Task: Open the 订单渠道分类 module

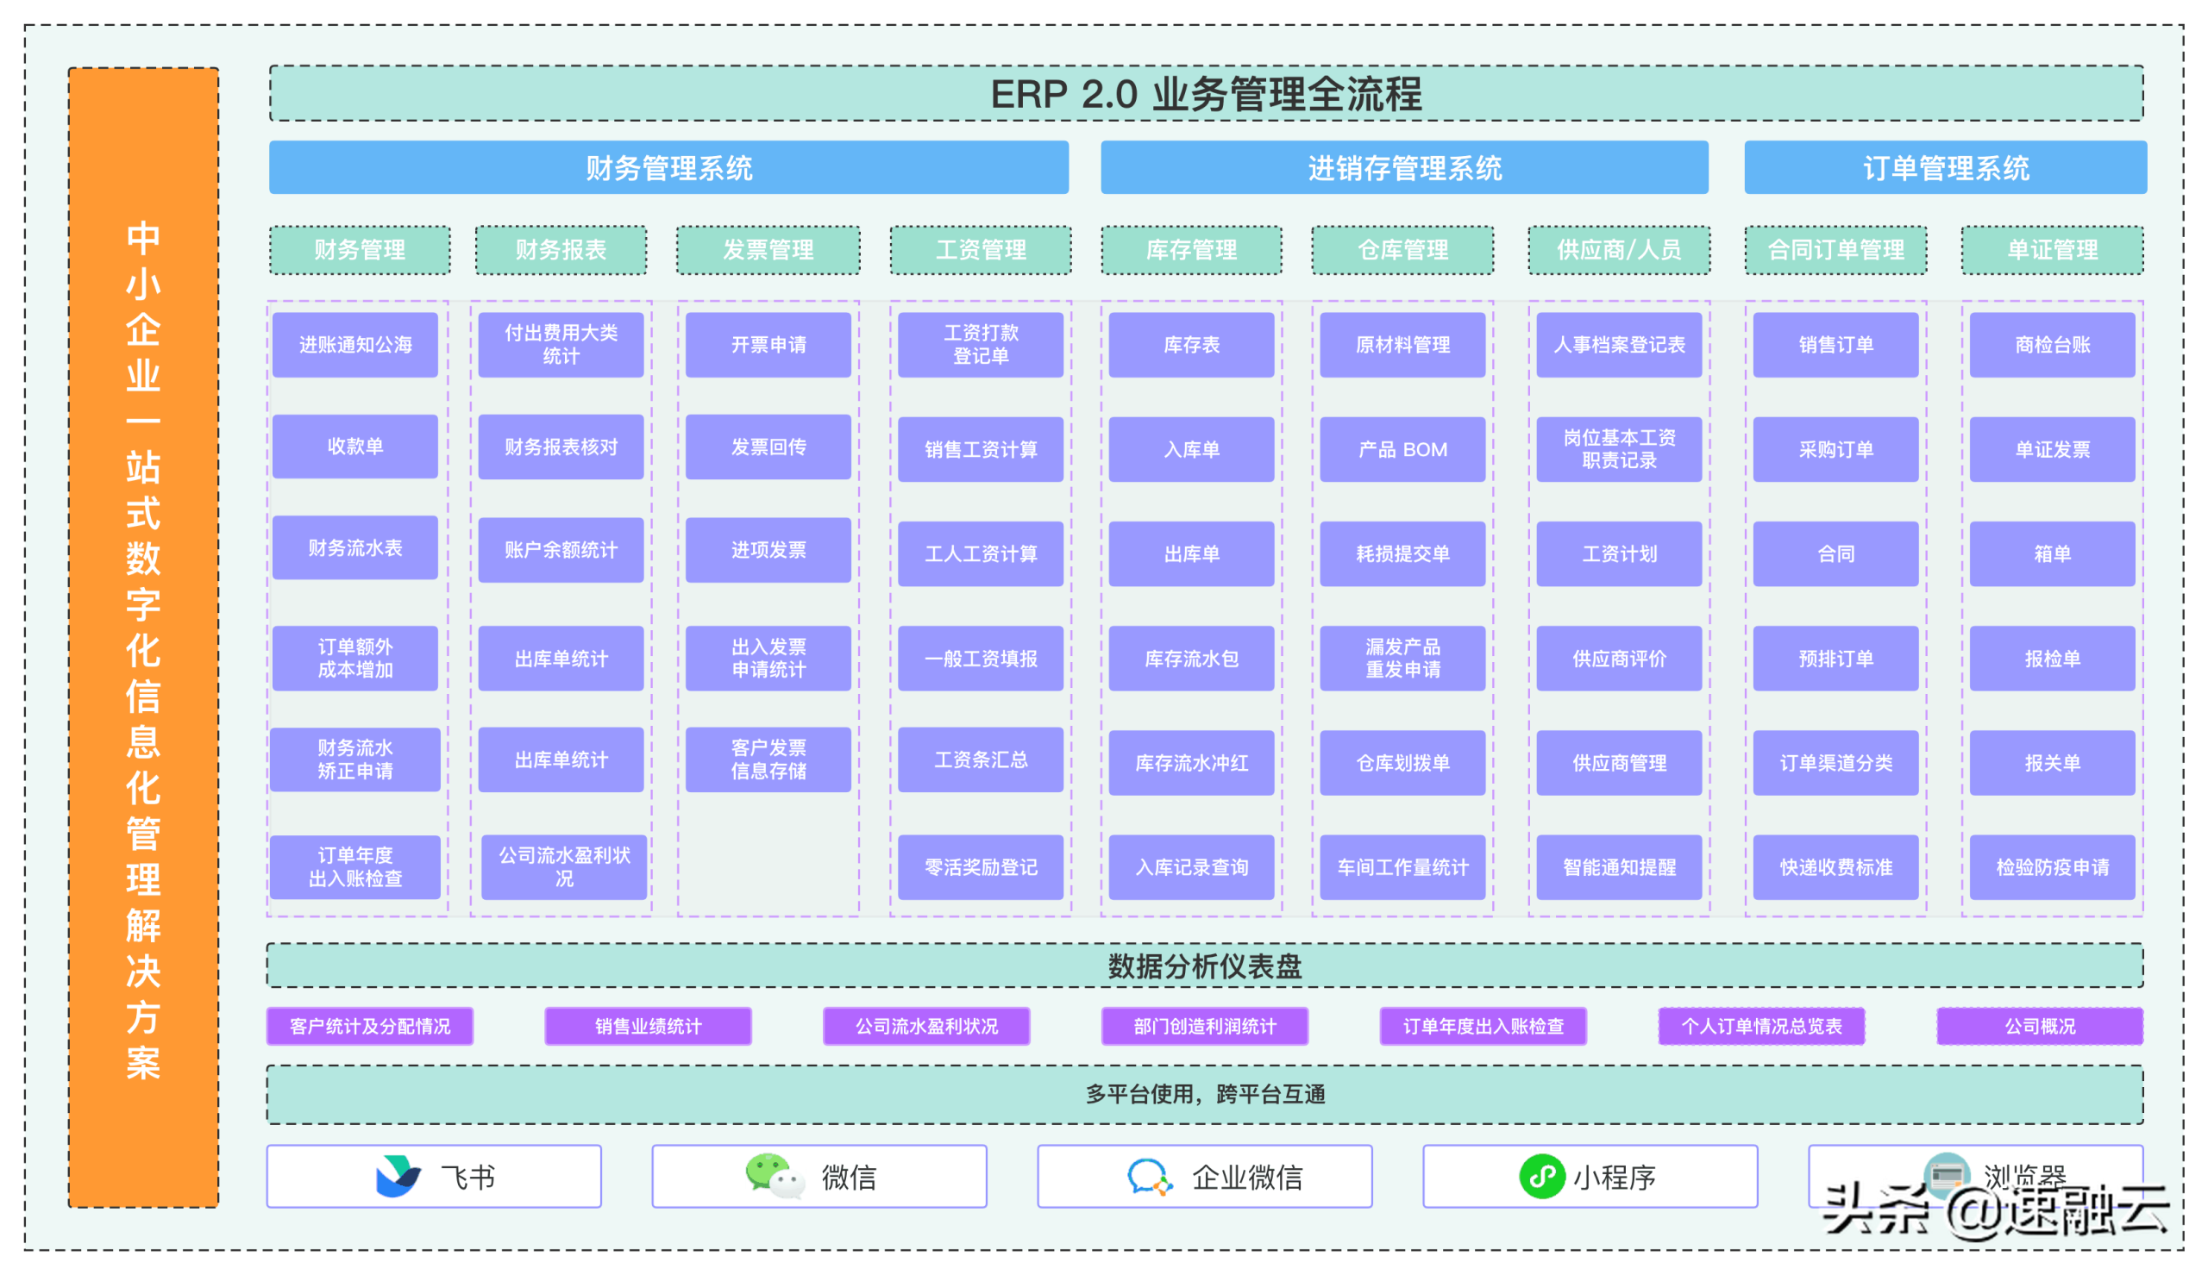Action: point(1835,763)
